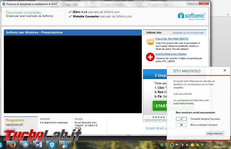Screen dimensions: 231x149
Task: Click the Emsisoft shield tray icon
Action: tap(162, 145)
